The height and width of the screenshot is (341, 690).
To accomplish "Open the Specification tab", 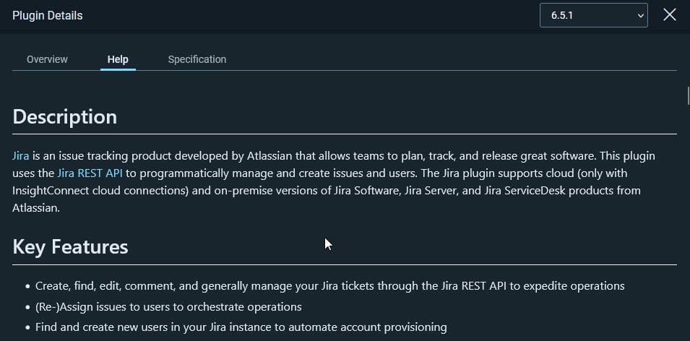I will tap(197, 59).
